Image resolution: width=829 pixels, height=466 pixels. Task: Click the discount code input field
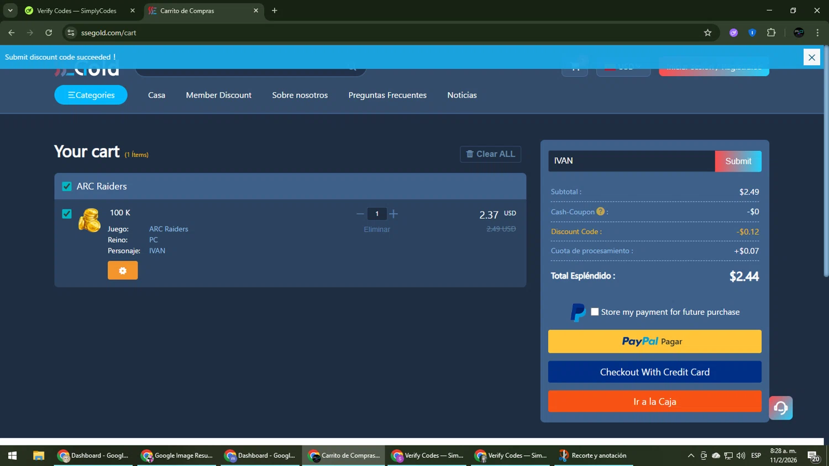click(x=631, y=161)
